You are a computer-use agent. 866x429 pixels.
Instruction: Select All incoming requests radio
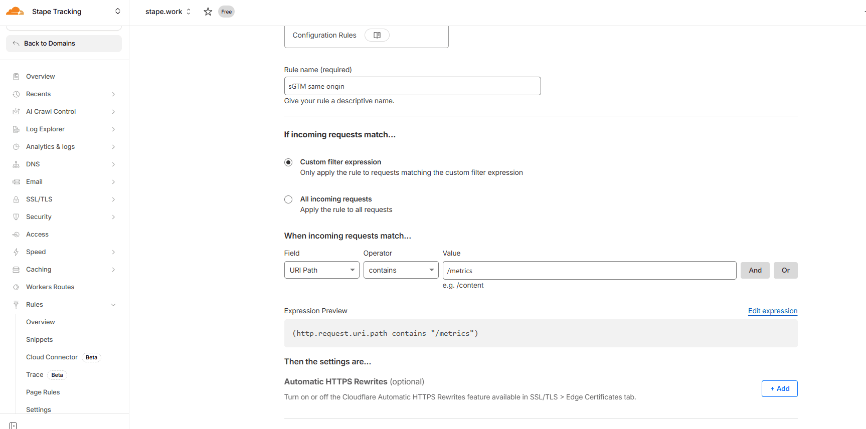tap(288, 199)
